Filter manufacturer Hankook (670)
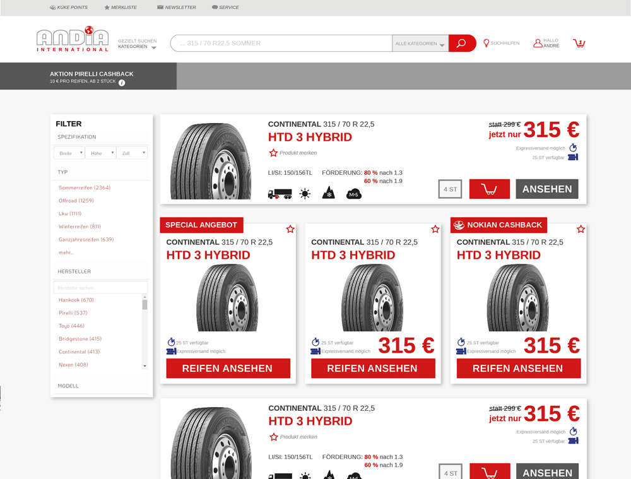 (x=76, y=300)
